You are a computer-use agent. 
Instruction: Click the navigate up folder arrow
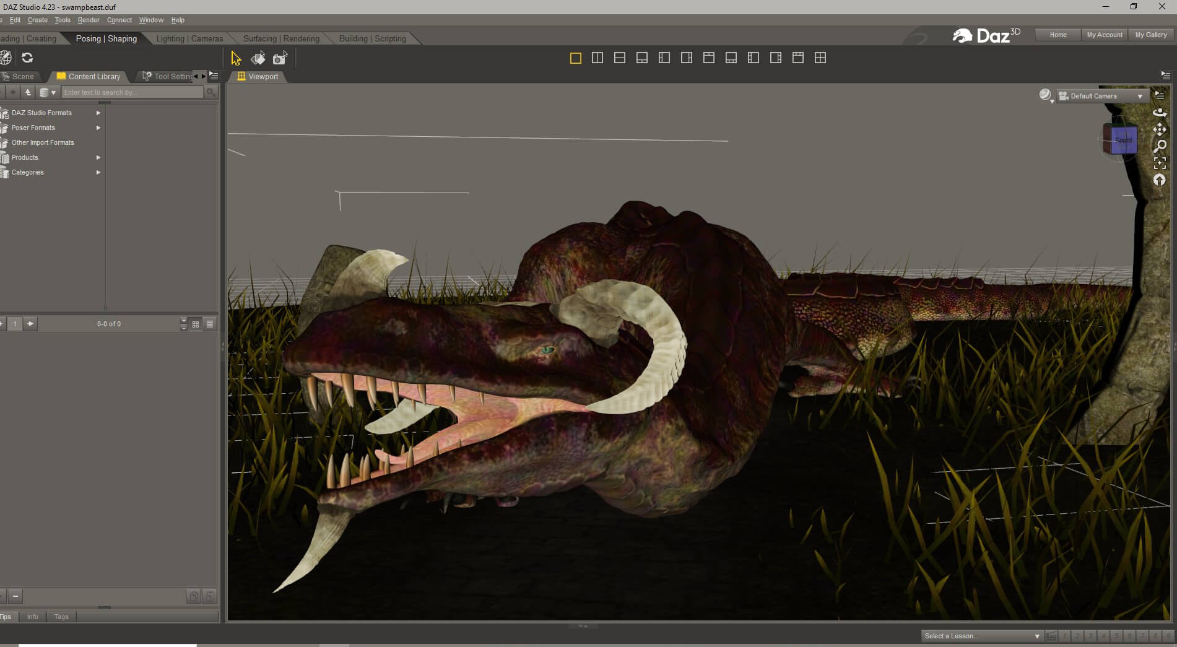click(x=28, y=92)
